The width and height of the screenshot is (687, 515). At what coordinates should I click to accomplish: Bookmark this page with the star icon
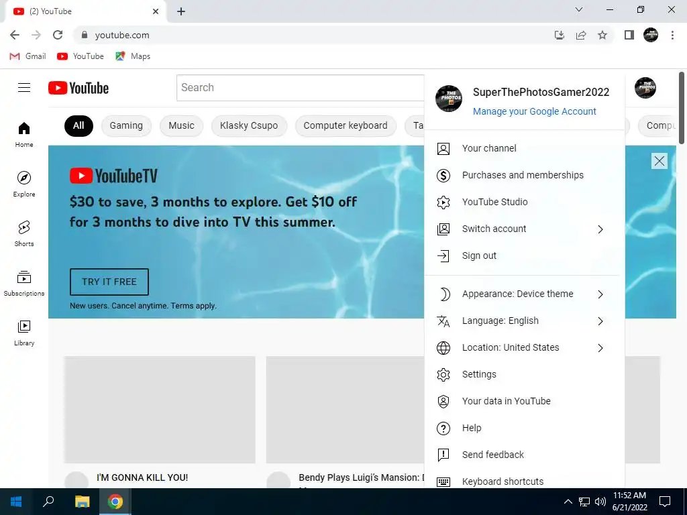pyautogui.click(x=602, y=35)
